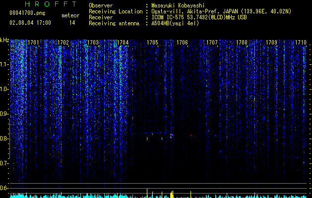Click the 0.9 kHz axis label
The height and width of the screenshot is (198, 312).
[3, 114]
